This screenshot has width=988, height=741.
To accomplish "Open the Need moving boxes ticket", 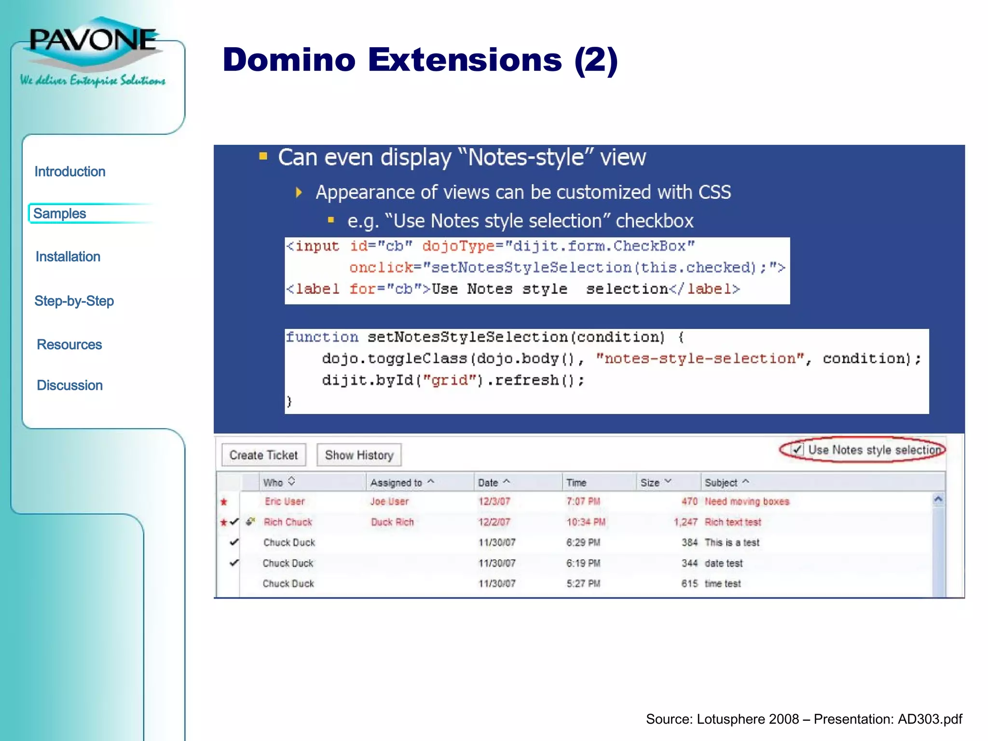I will pyautogui.click(x=747, y=502).
